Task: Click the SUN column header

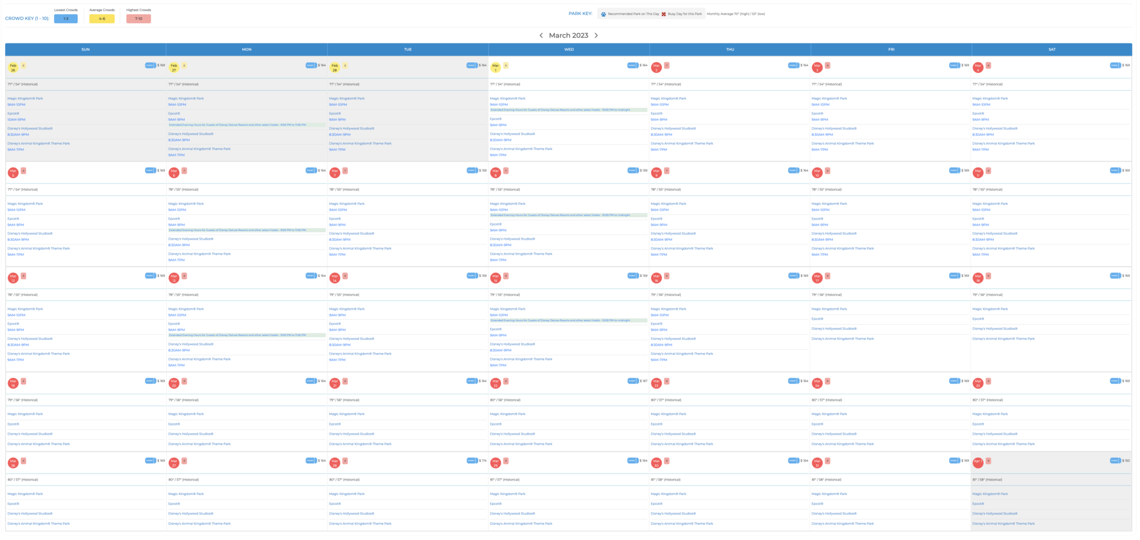Action: tap(85, 49)
